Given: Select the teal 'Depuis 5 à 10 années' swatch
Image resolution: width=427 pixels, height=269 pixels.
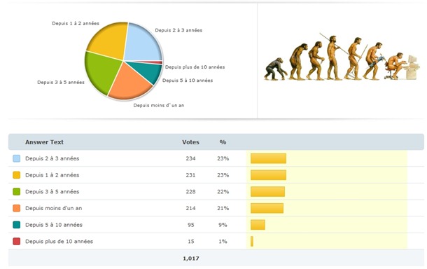Looking at the screenshot, I should point(17,225).
